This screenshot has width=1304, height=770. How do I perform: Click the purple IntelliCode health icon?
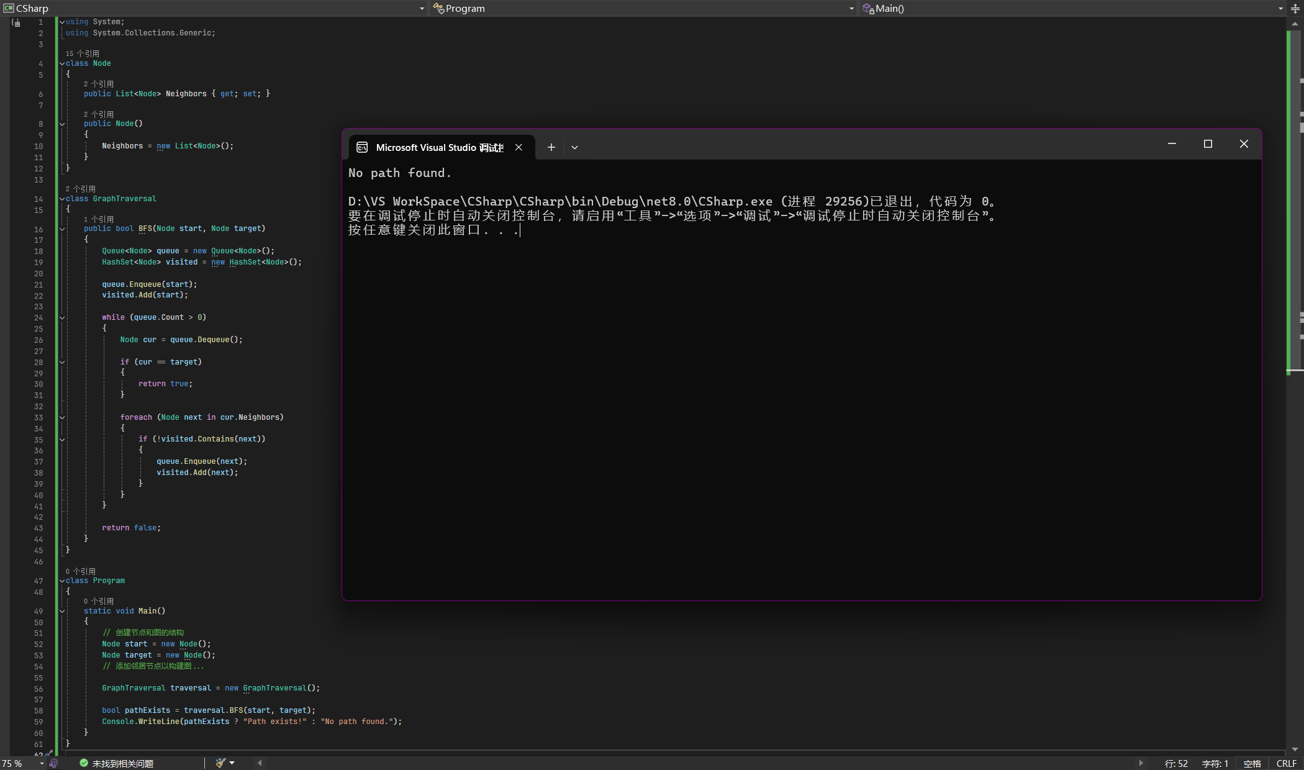tap(54, 763)
